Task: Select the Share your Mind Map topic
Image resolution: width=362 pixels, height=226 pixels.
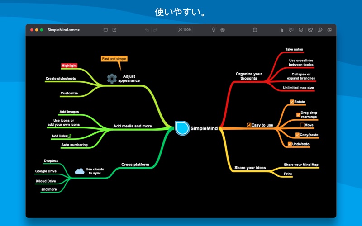Action: 301,165
